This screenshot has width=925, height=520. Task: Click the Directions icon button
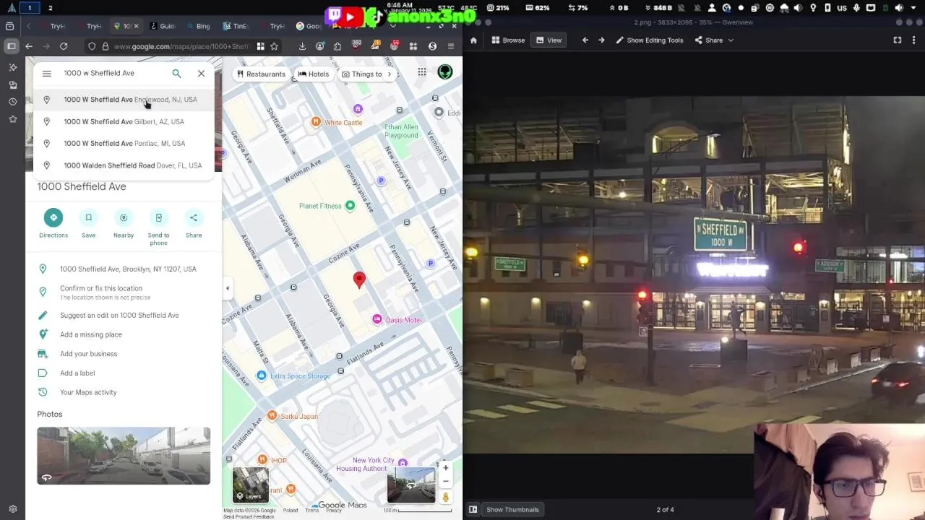click(x=53, y=217)
